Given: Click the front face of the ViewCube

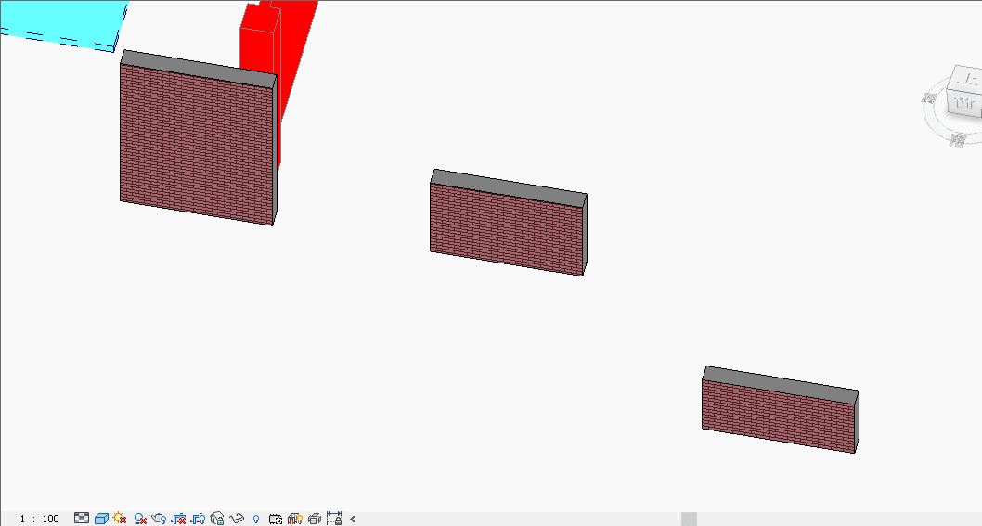Looking at the screenshot, I should 964,104.
